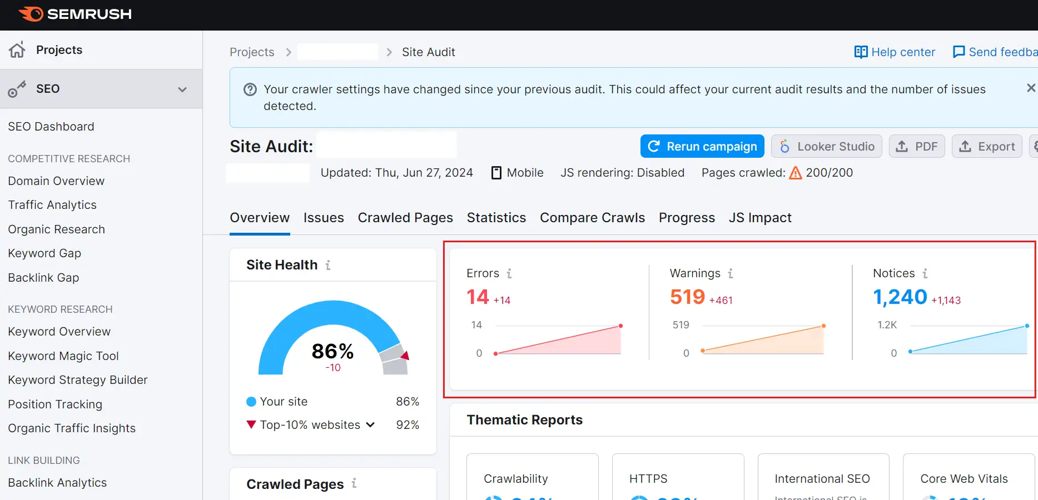
Task: Export the audit as PDF
Action: click(917, 147)
